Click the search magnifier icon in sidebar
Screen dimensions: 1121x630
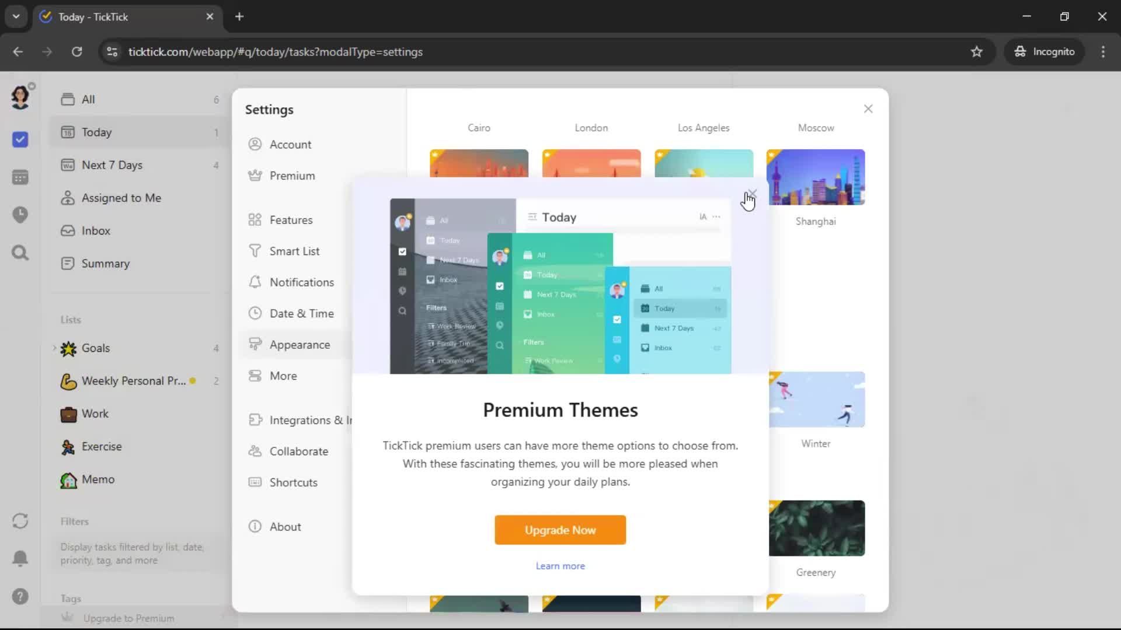coord(20,253)
